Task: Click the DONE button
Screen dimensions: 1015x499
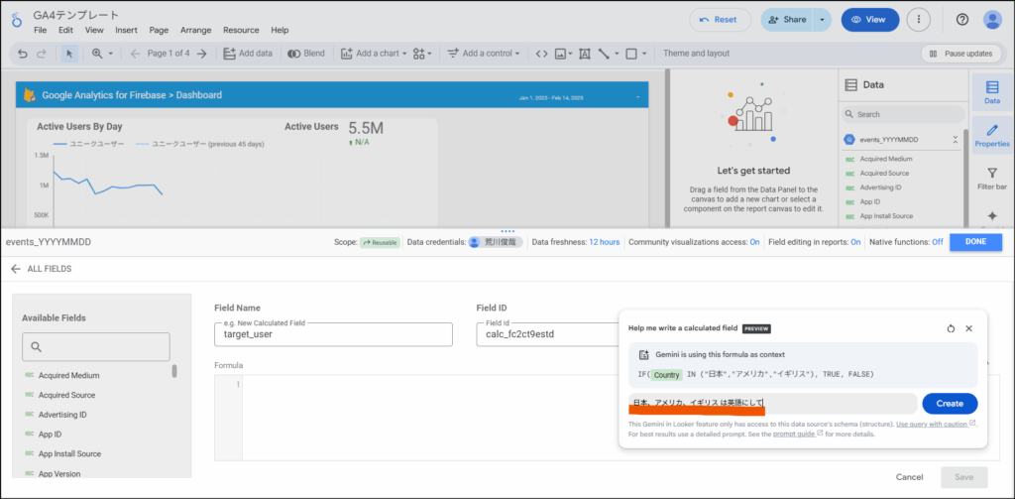Action: [975, 242]
